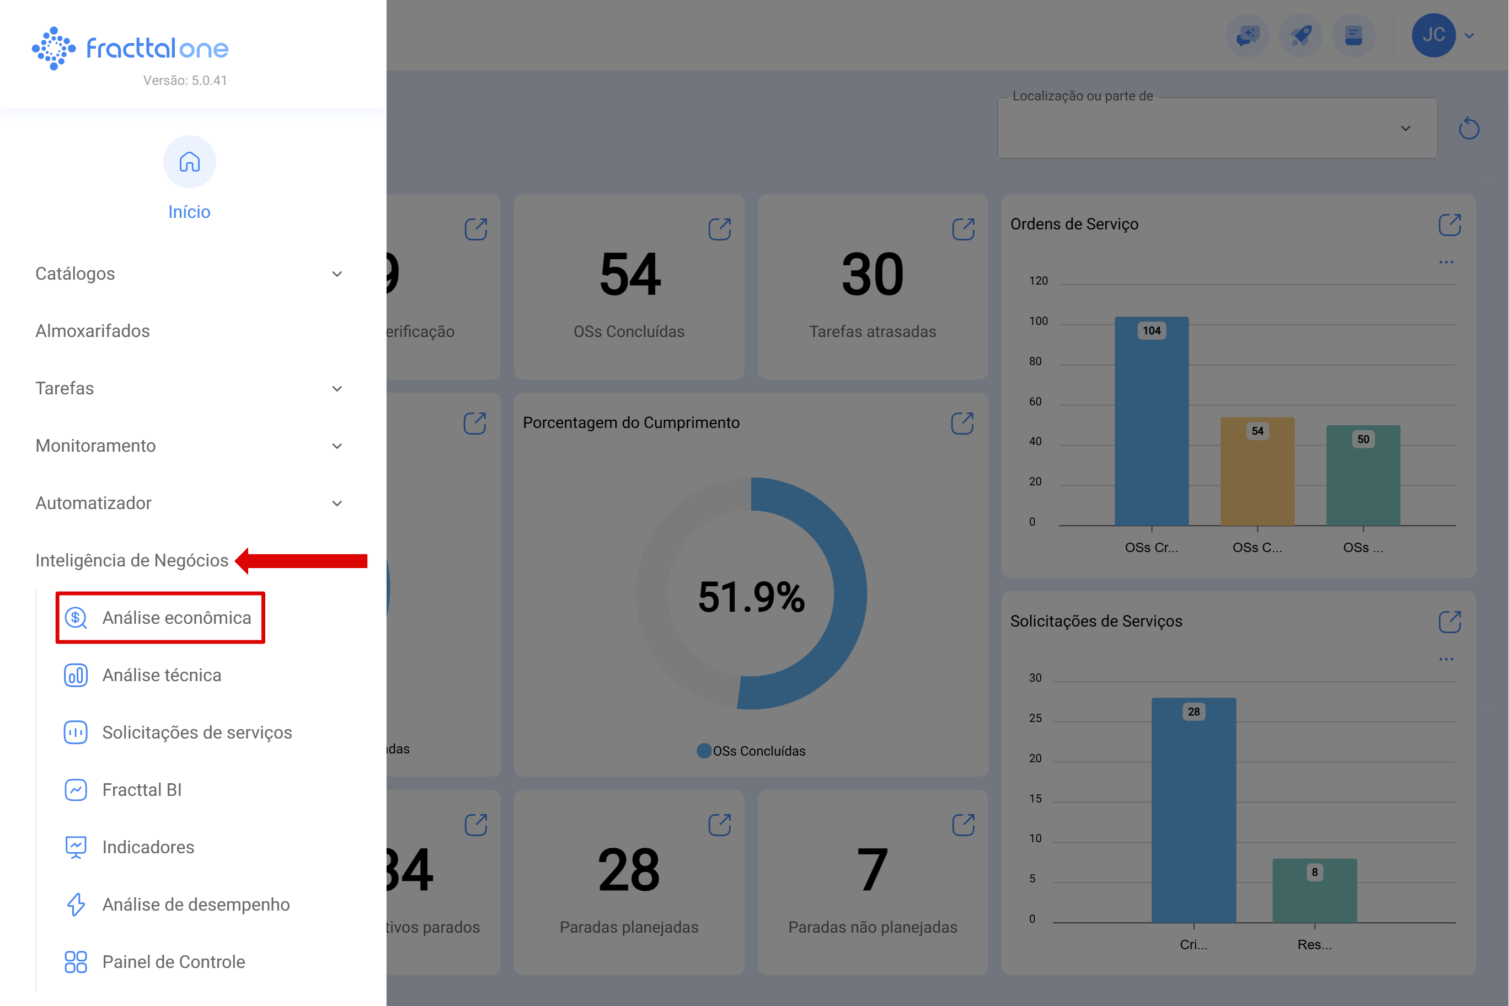The width and height of the screenshot is (1509, 1006).
Task: Open OSs Concluídas card external link
Action: click(x=720, y=229)
